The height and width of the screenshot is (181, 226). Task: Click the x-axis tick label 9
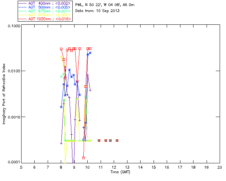click(74, 167)
